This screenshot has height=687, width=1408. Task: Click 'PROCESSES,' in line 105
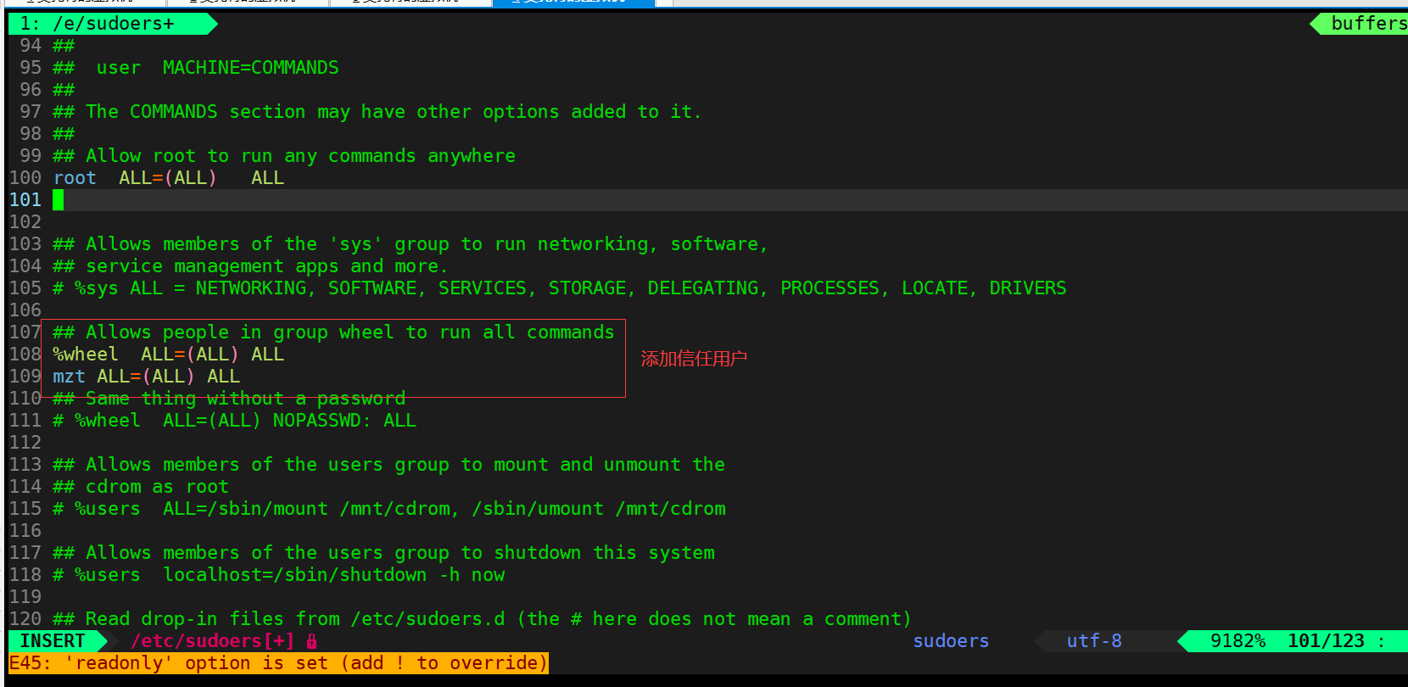835,288
